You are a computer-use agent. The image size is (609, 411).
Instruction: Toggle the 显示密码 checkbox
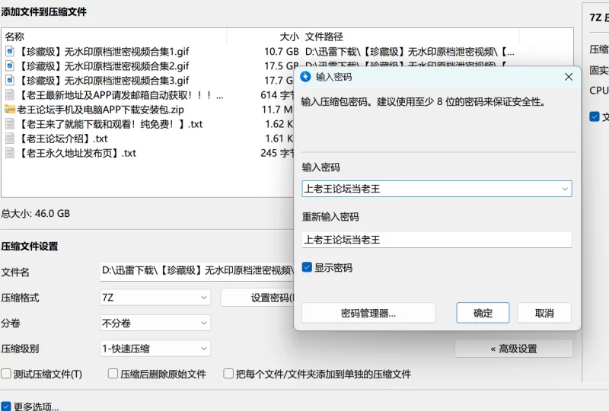(307, 267)
